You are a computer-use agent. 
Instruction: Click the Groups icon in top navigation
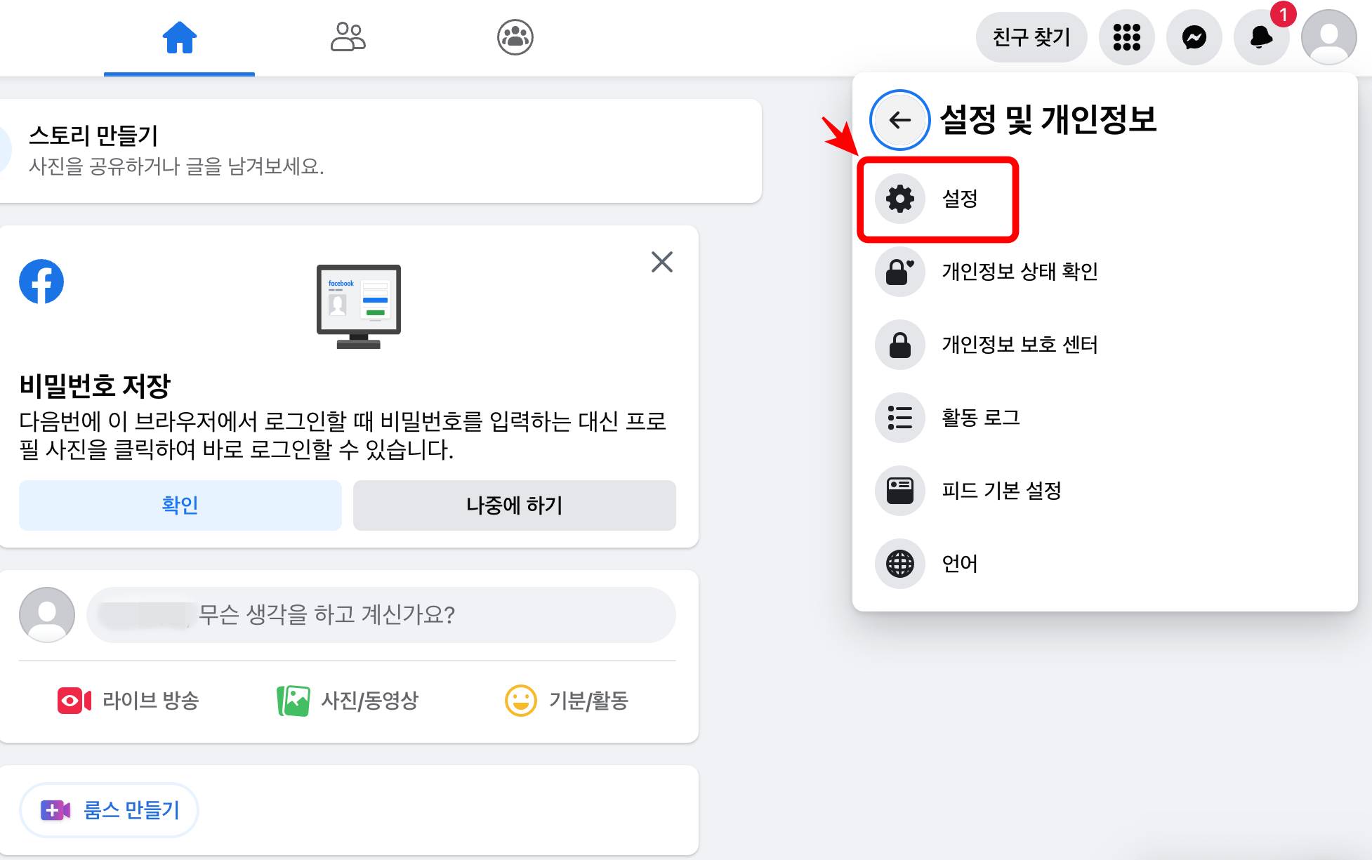[x=515, y=37]
